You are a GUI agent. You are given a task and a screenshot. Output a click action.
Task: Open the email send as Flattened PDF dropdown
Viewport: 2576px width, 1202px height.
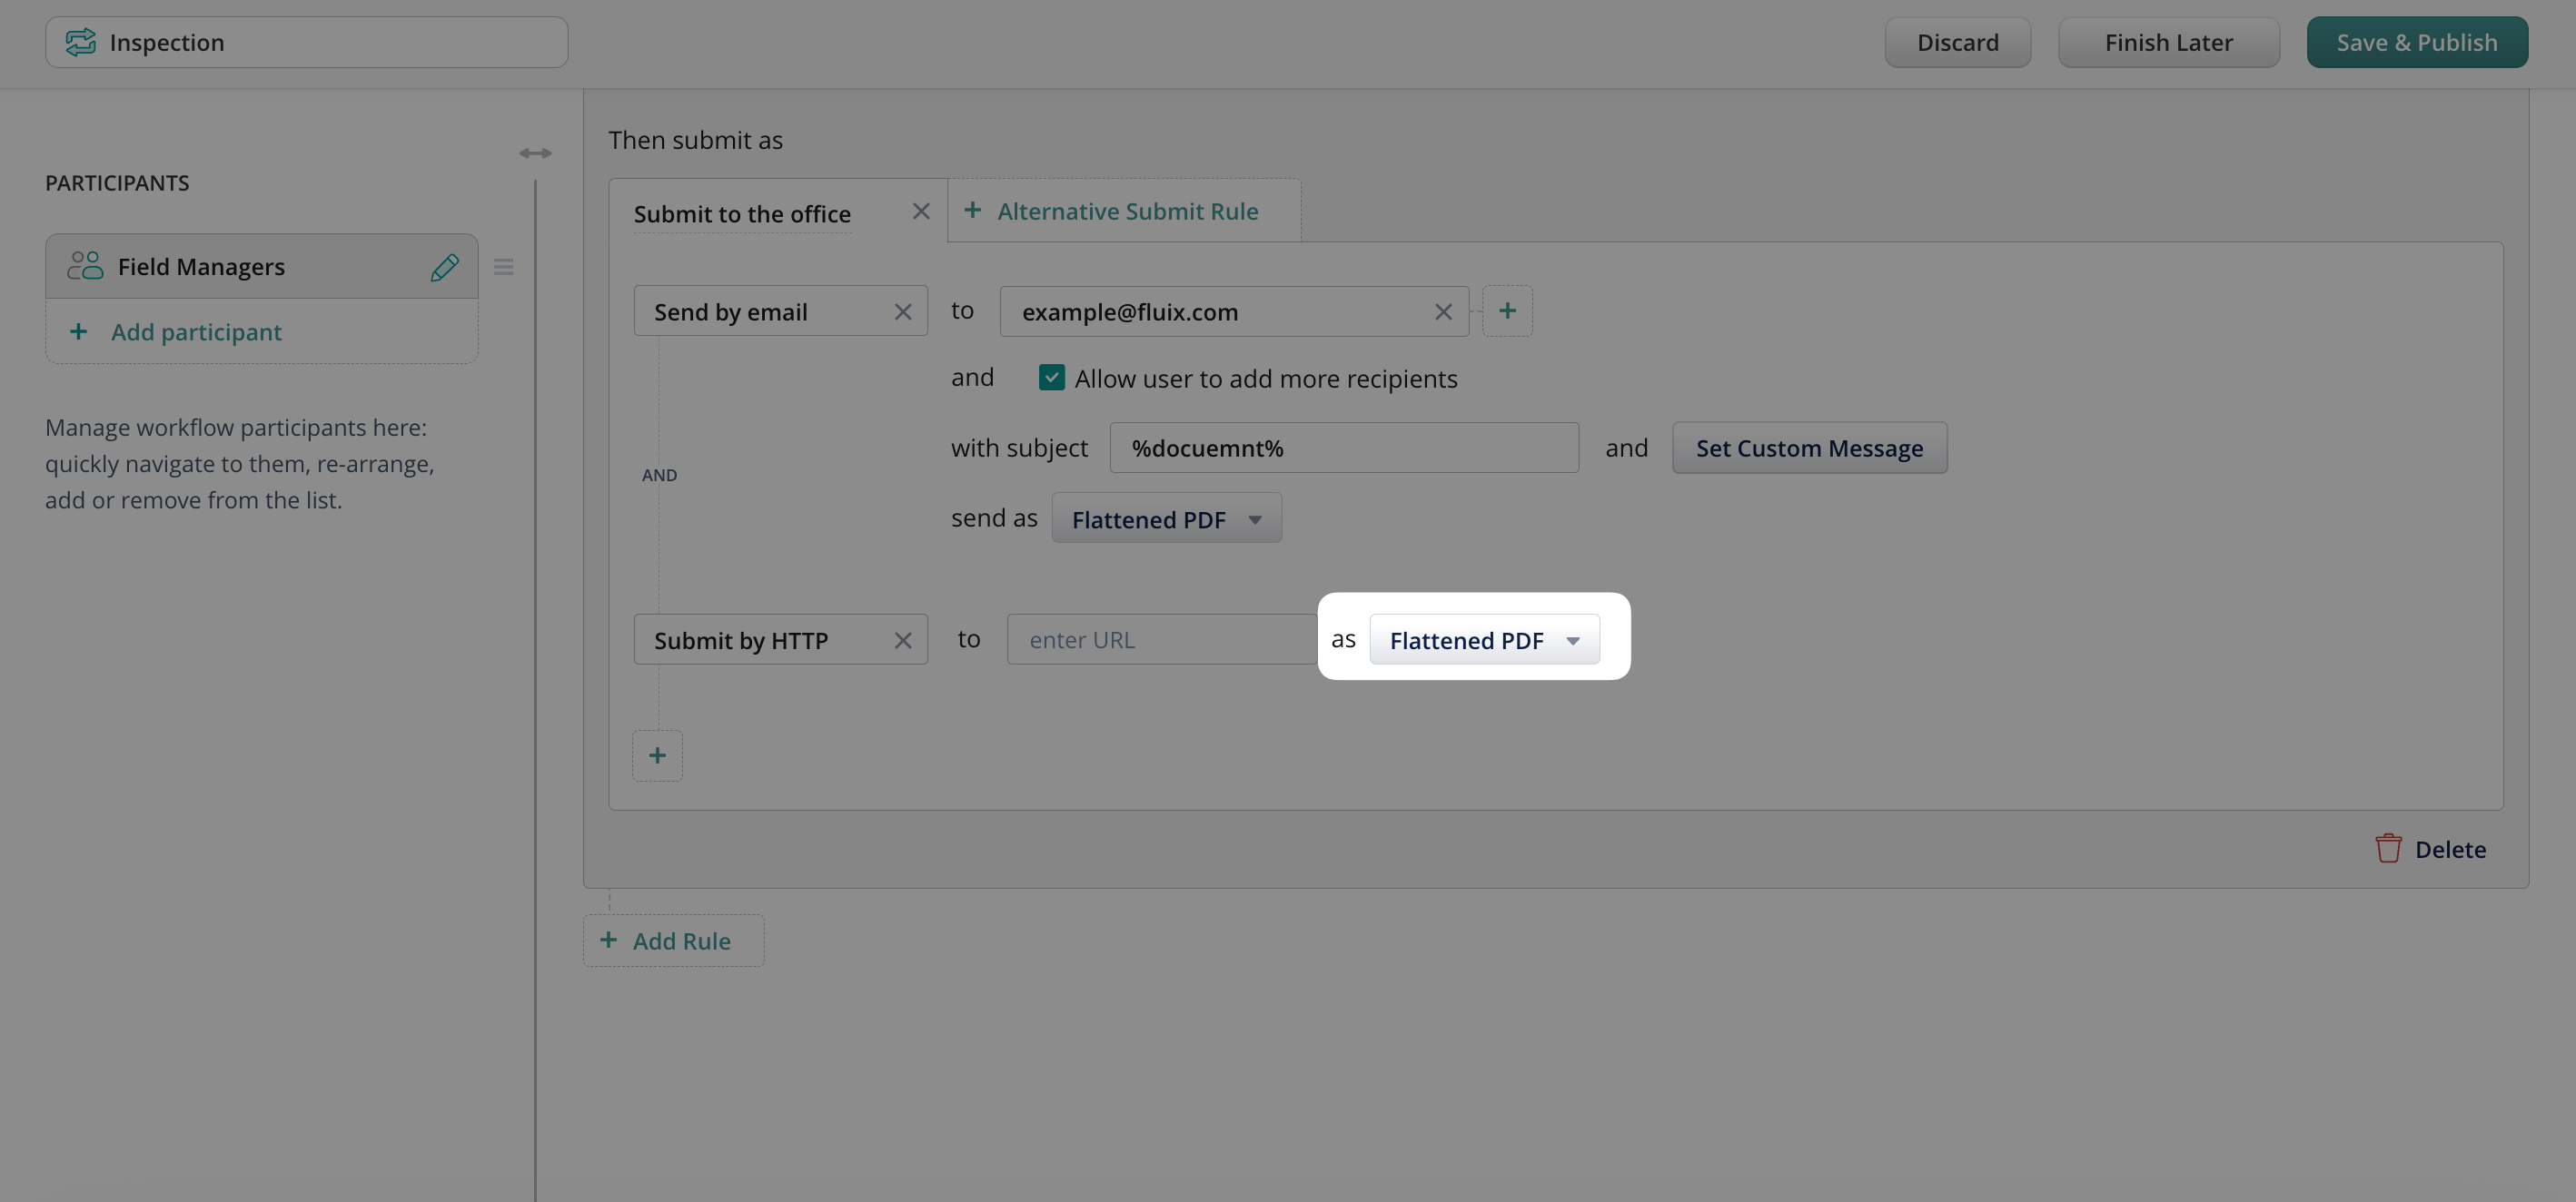click(x=1166, y=518)
